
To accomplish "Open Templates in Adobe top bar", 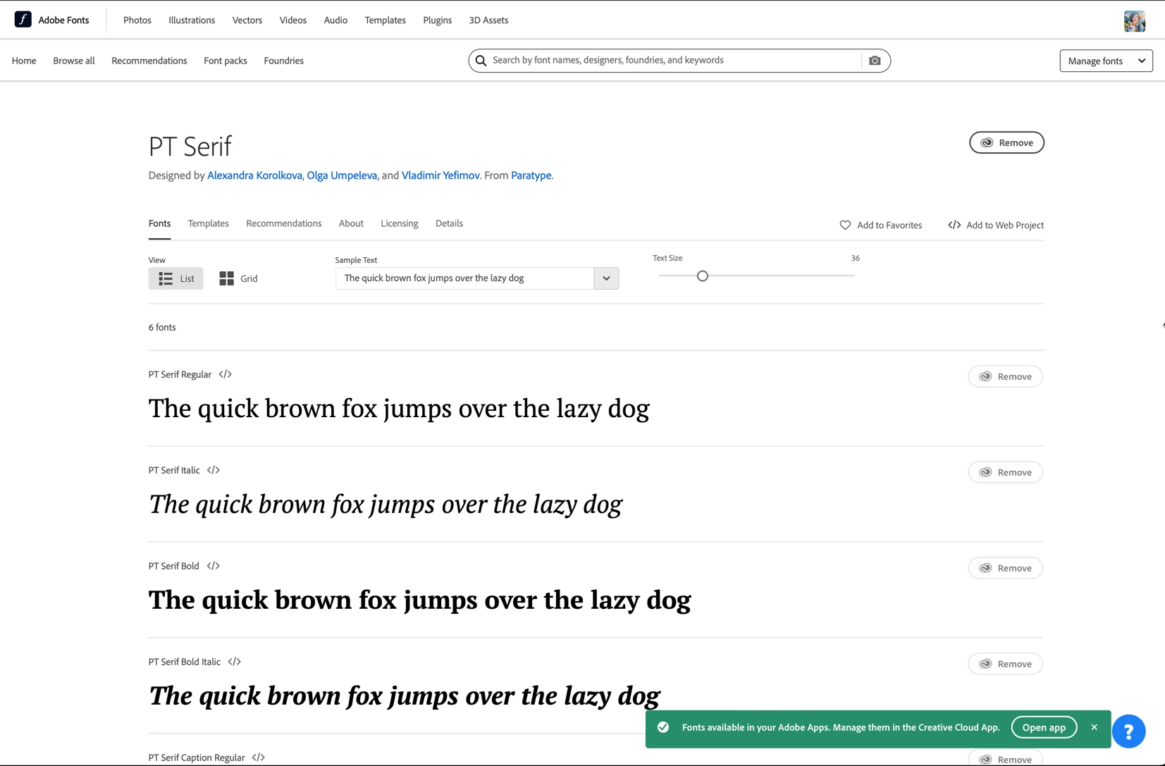I will 385,20.
